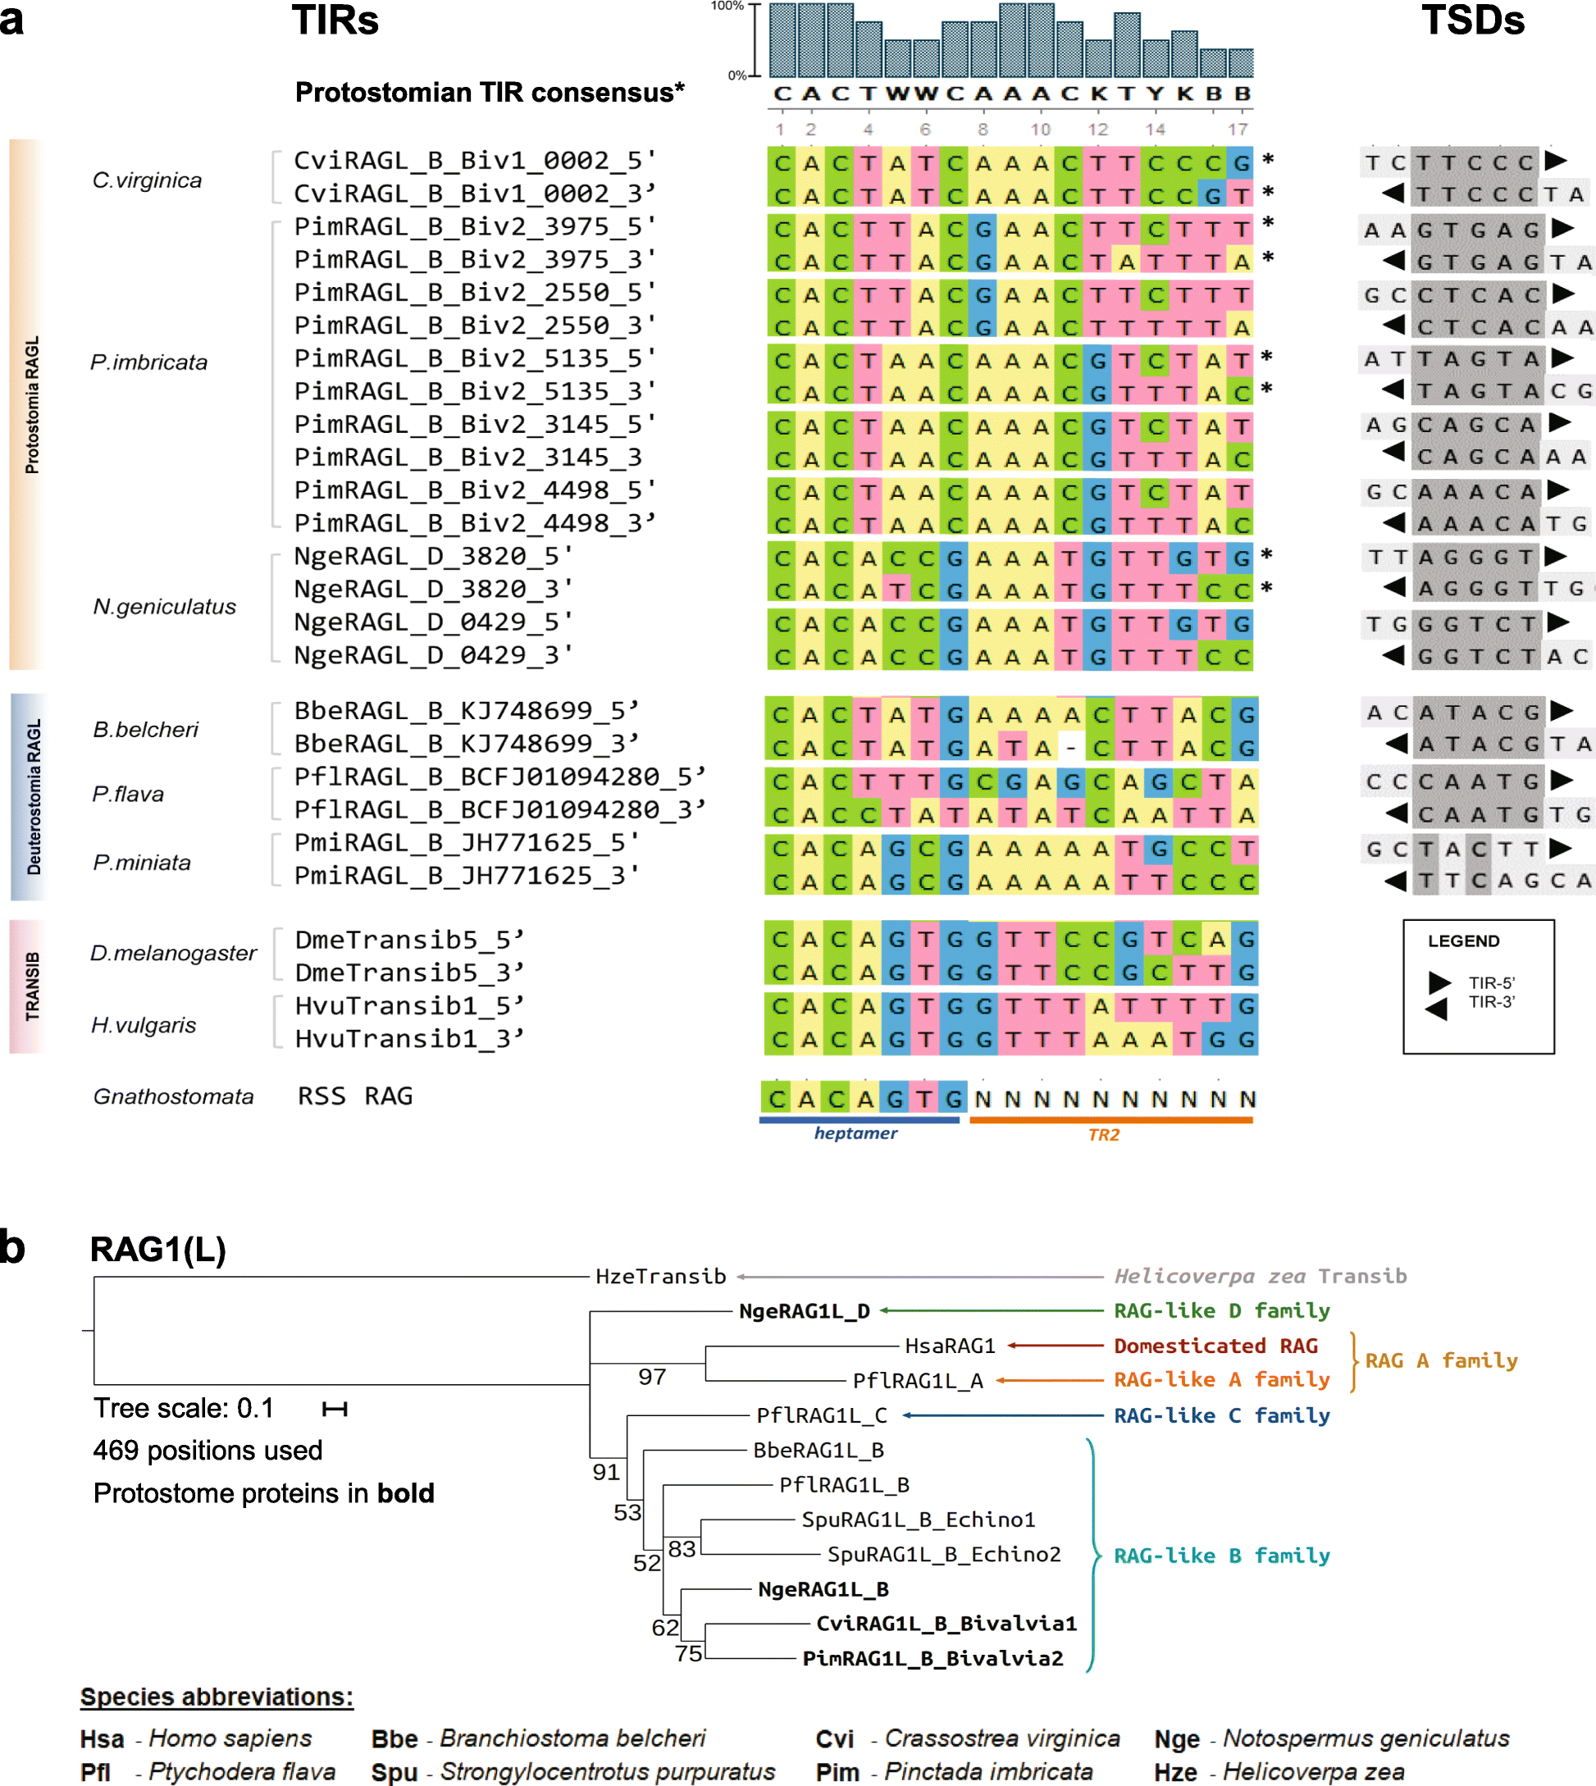Screen dimensions: 1596x1786
Task: Select row 'BbeRAGL_B_KJ748699_5''
Action: (467, 710)
